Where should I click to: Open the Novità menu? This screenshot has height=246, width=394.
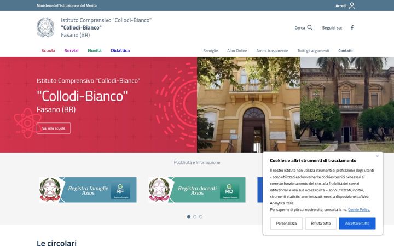pos(95,50)
